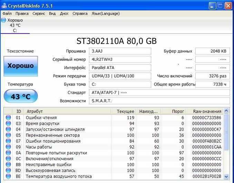234x183 pixels.
Task: Click the Текущее column header
Action: tap(124, 111)
